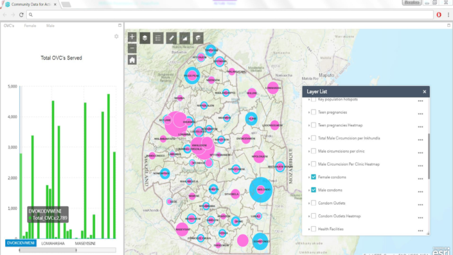Expand Teen pregnancies Heatmap layer arrow
Screen dimensions: 453x255
309,125
